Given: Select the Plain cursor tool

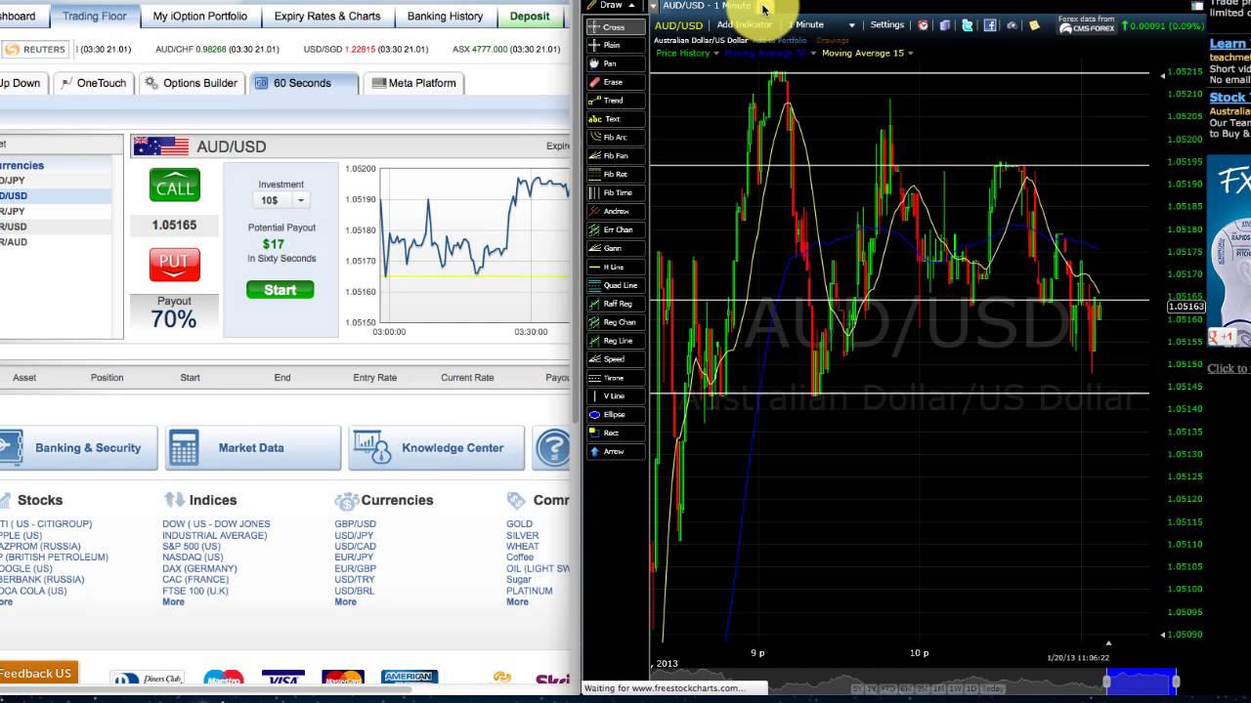Looking at the screenshot, I should 615,45.
